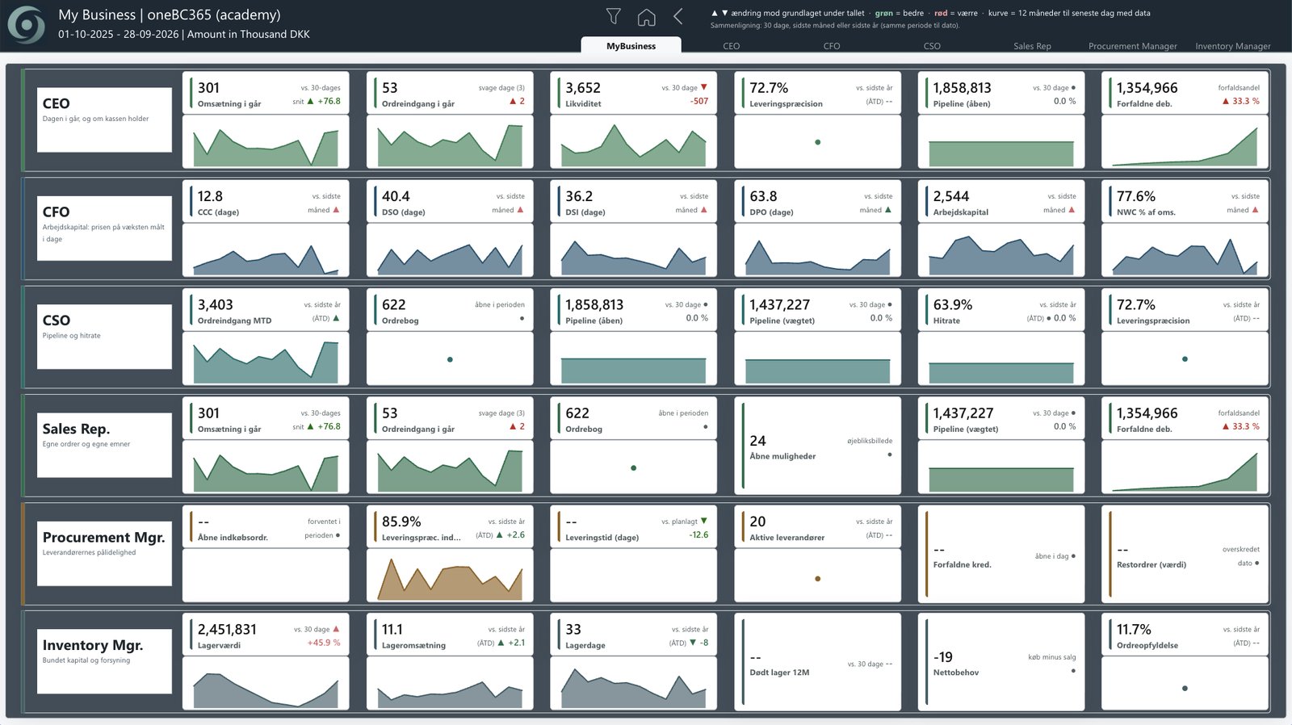Select the CCC (dage) KPI value

coord(210,196)
